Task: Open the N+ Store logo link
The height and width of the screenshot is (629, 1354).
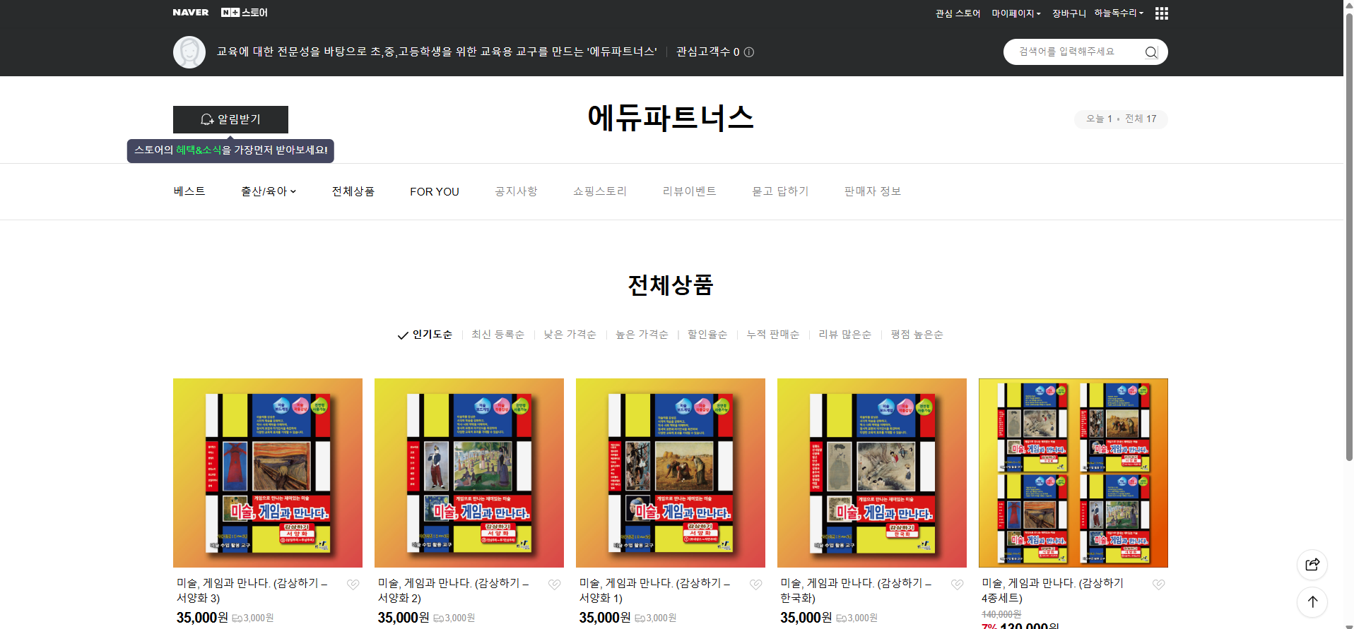Action: (244, 13)
